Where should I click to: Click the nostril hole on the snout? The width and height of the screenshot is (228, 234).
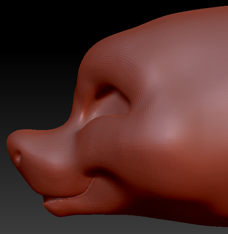coord(18,157)
